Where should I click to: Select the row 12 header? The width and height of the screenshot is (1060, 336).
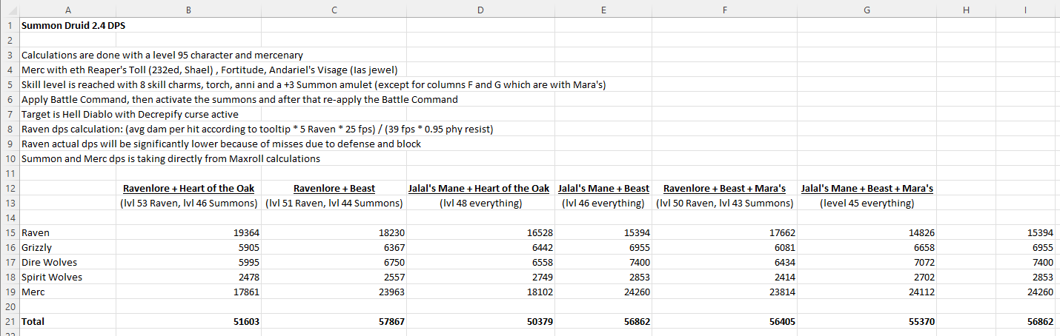10,189
